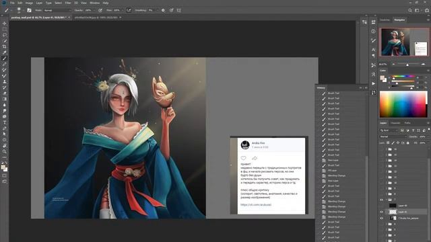Open the layer blend mode dropdown
The image size is (431, 242).
pyautogui.click(x=393, y=136)
